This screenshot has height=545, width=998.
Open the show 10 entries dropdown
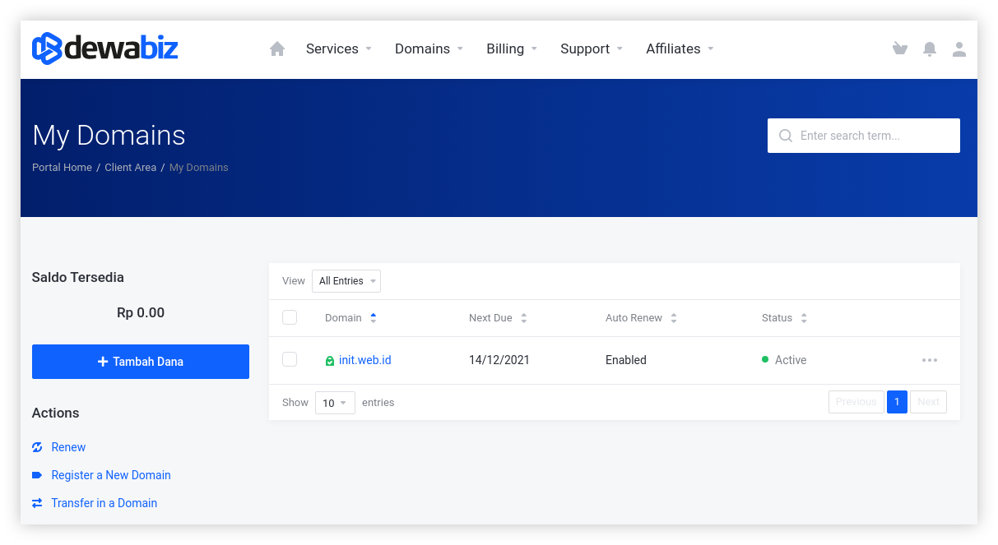click(x=335, y=403)
